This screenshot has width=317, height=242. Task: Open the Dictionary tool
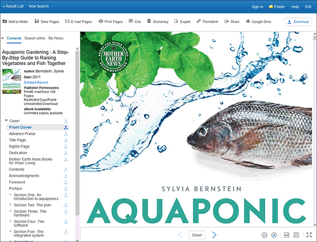(x=157, y=21)
